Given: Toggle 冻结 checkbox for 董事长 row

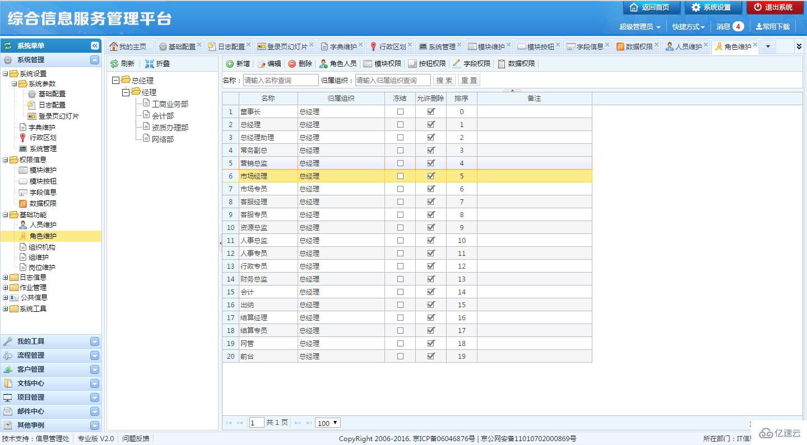Looking at the screenshot, I should coord(400,111).
